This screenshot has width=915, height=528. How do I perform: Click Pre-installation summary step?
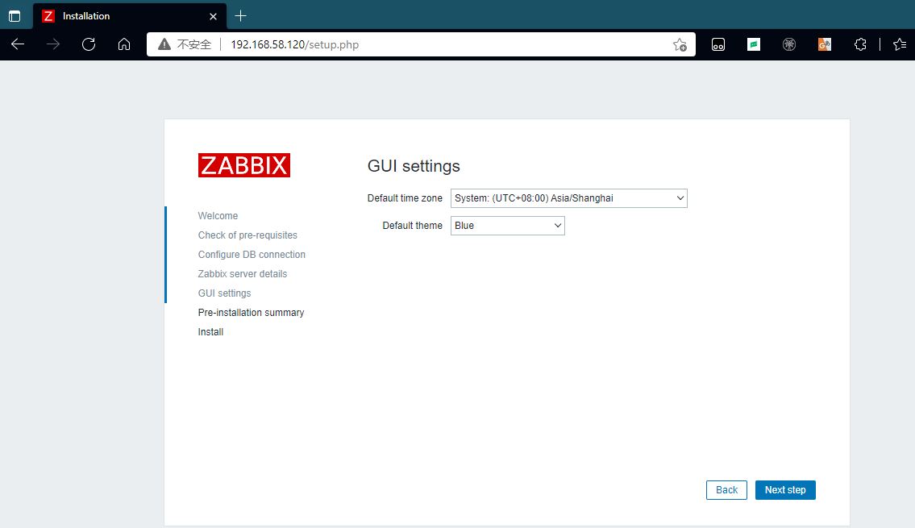point(251,312)
